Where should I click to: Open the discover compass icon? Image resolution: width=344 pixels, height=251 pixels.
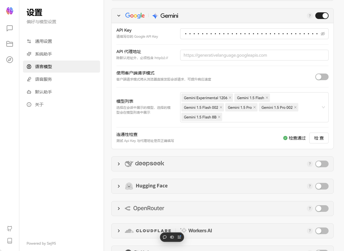coord(10,60)
